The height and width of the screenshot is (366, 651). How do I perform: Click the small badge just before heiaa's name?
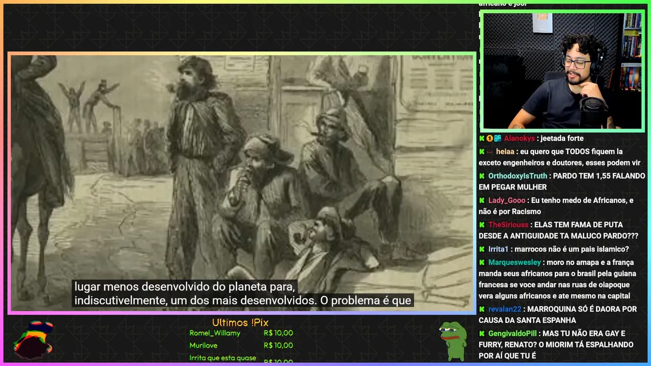(490, 151)
